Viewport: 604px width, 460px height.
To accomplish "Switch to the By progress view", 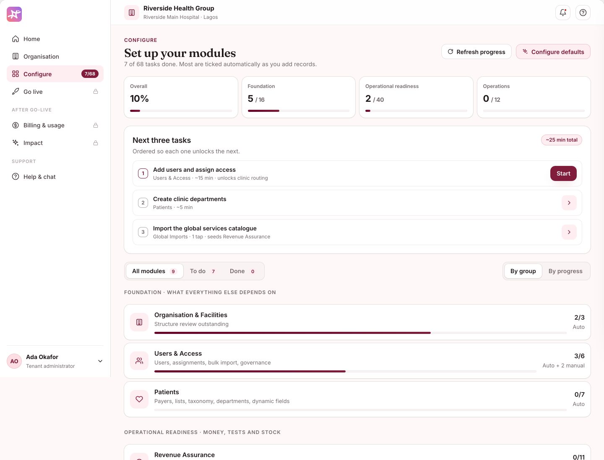I will pos(565,271).
